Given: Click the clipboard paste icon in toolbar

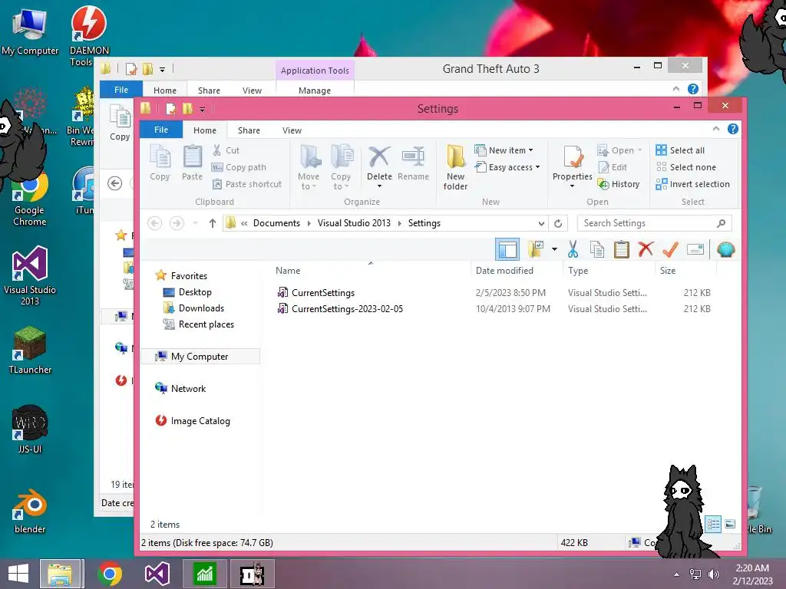Looking at the screenshot, I should tap(621, 249).
